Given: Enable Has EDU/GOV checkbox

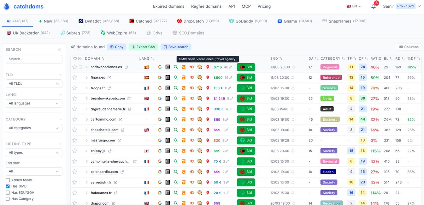Looking at the screenshot, I should 8,193.
